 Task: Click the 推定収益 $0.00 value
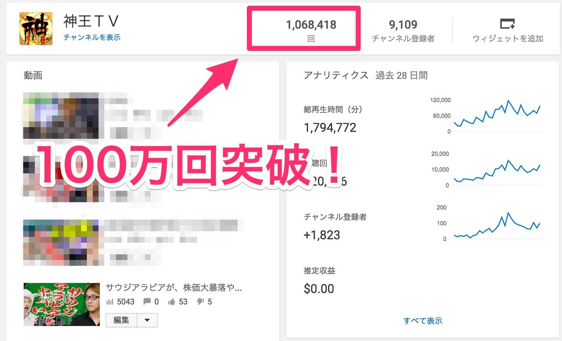pyautogui.click(x=319, y=289)
